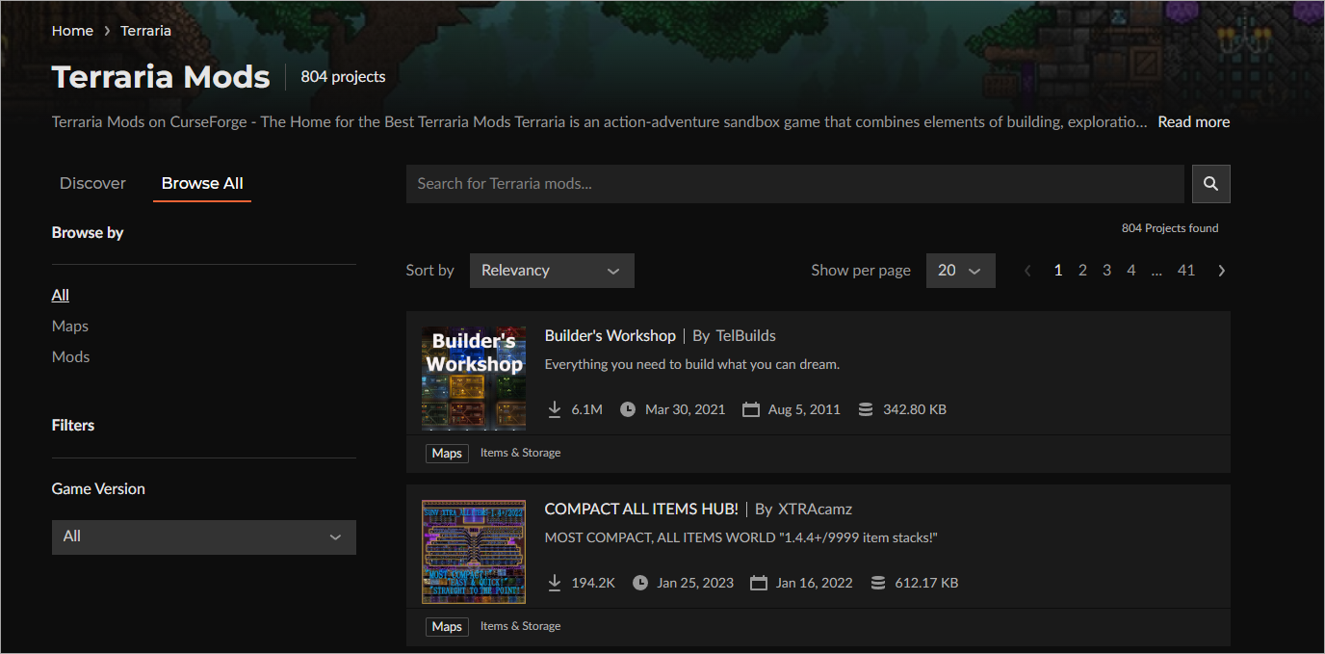Jump to last page 41

pyautogui.click(x=1186, y=271)
